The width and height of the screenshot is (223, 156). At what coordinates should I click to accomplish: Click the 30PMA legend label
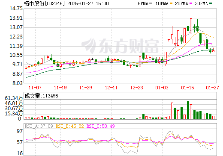[x=201, y=3]
